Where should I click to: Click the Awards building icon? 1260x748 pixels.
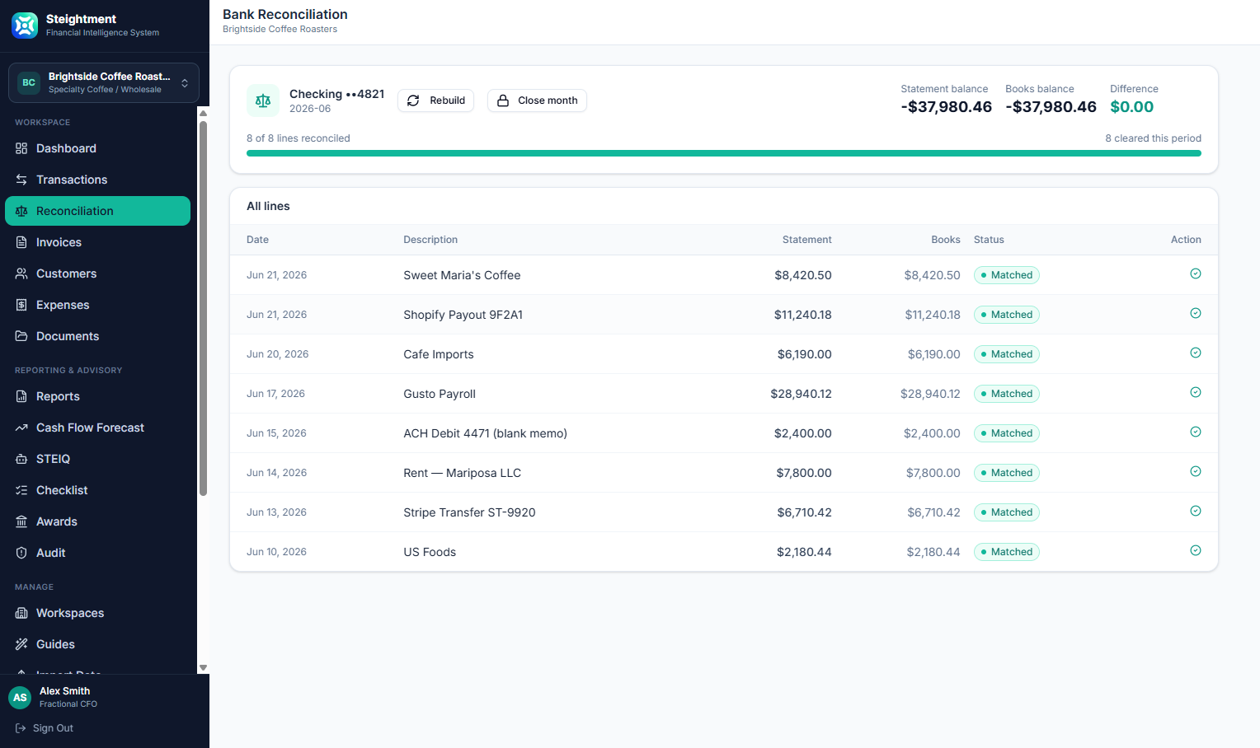click(21, 521)
